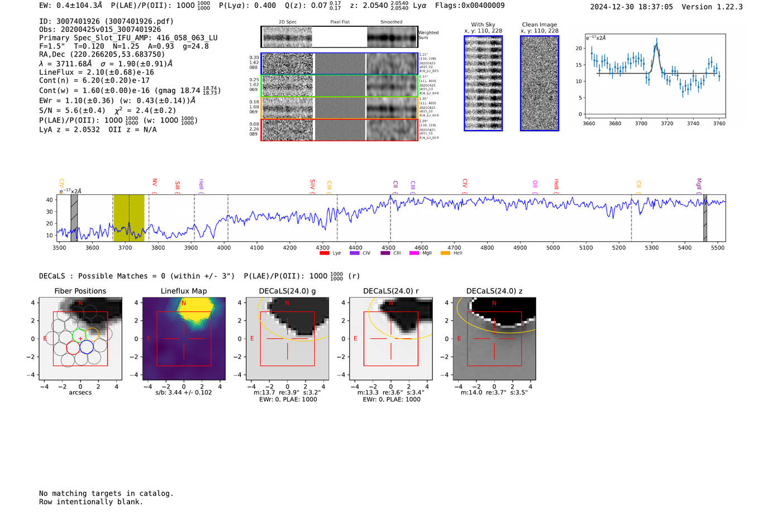782x532 pixels.
Task: Click the 'EW: 0.4±104.3Å' header text
Action: [71, 6]
